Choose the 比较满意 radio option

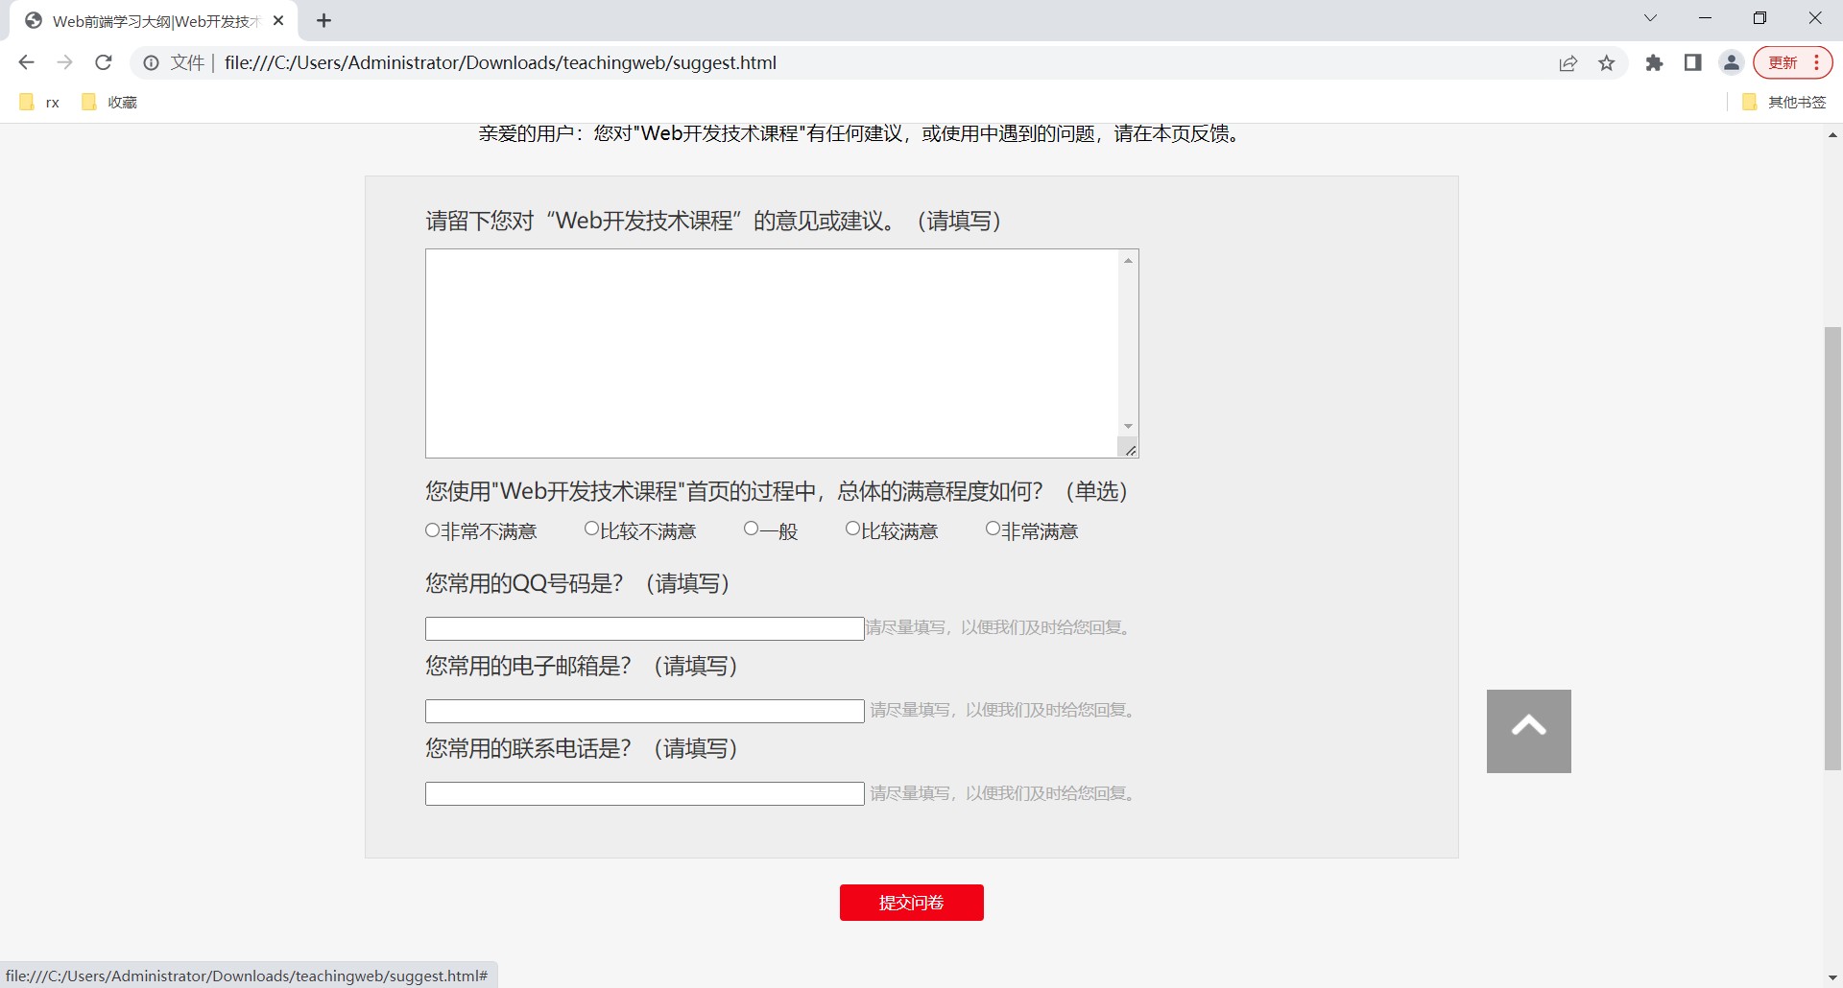[852, 529]
